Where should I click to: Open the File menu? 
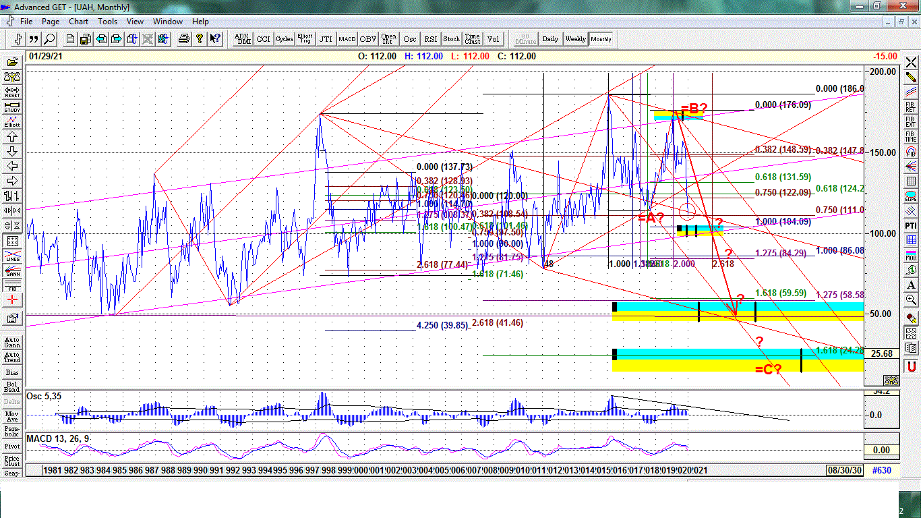coord(26,21)
